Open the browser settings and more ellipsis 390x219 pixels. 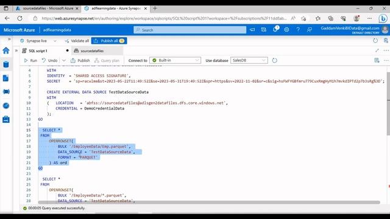(370, 18)
